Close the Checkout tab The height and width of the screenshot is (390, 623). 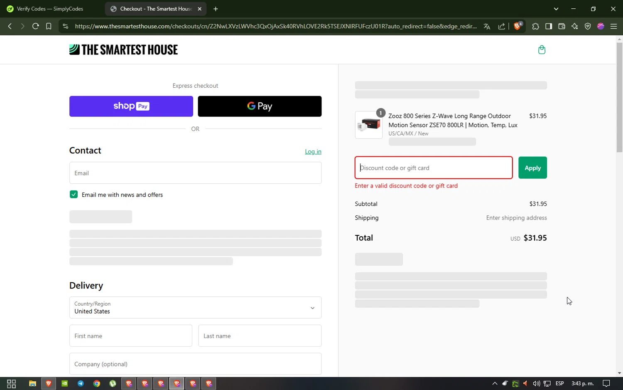coord(199,9)
